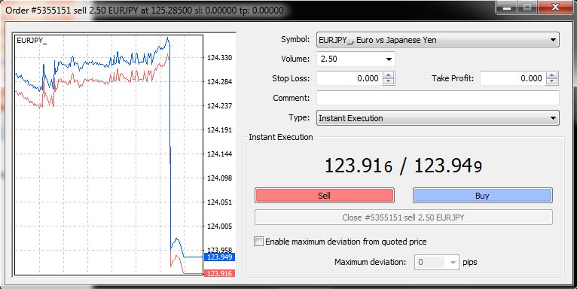
Task: Increase Take Profit with up arrow
Action: coord(551,75)
